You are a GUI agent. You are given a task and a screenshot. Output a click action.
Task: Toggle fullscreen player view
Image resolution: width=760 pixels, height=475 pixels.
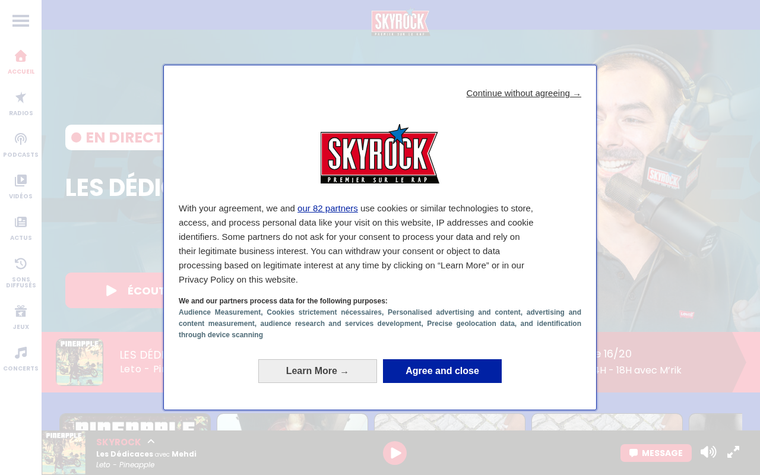tap(733, 452)
